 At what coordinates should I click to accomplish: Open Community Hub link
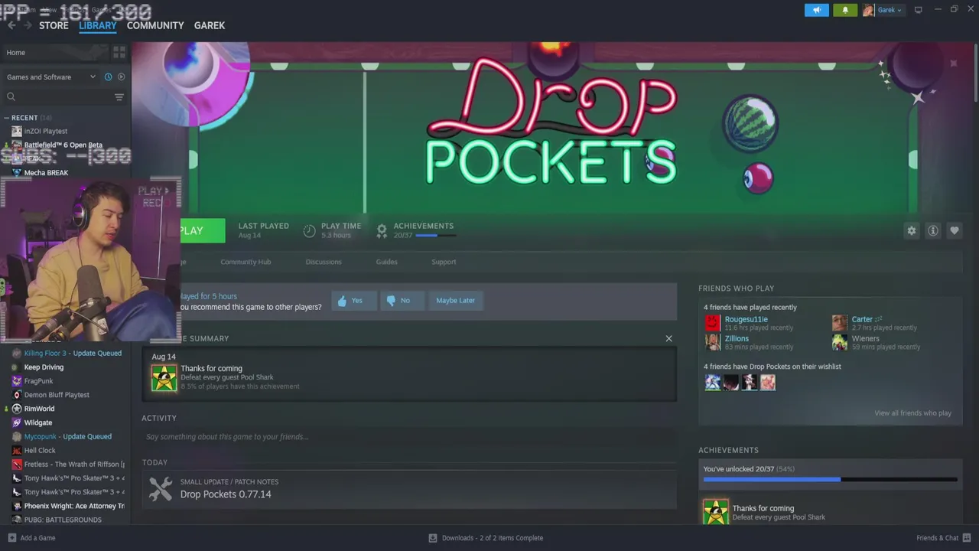(246, 262)
